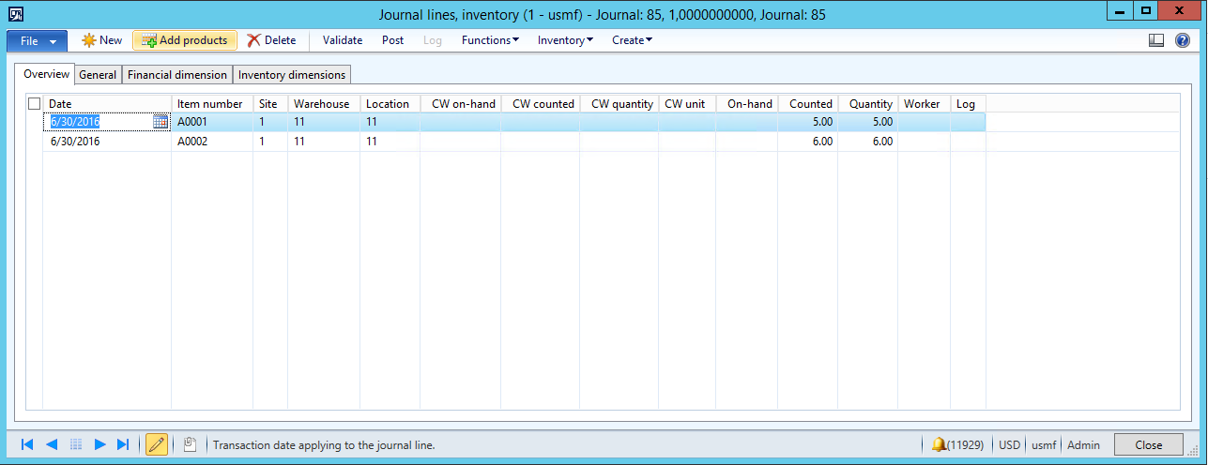Screen dimensions: 1208x465
Task: Expand the Inventory dropdown menu
Action: click(565, 40)
